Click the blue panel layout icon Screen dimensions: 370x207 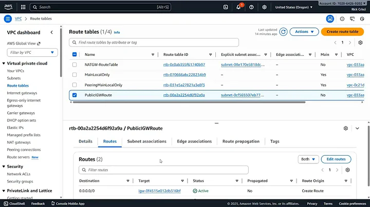tap(330, 19)
